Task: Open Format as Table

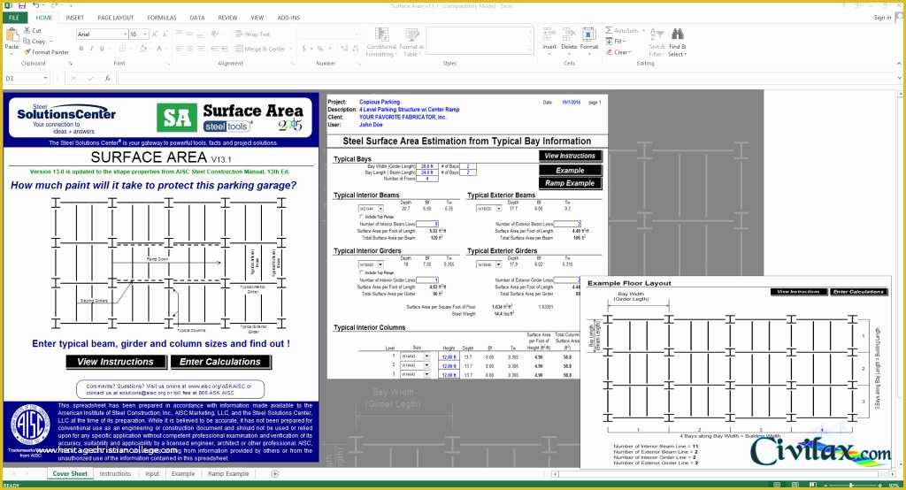Action: [411, 42]
